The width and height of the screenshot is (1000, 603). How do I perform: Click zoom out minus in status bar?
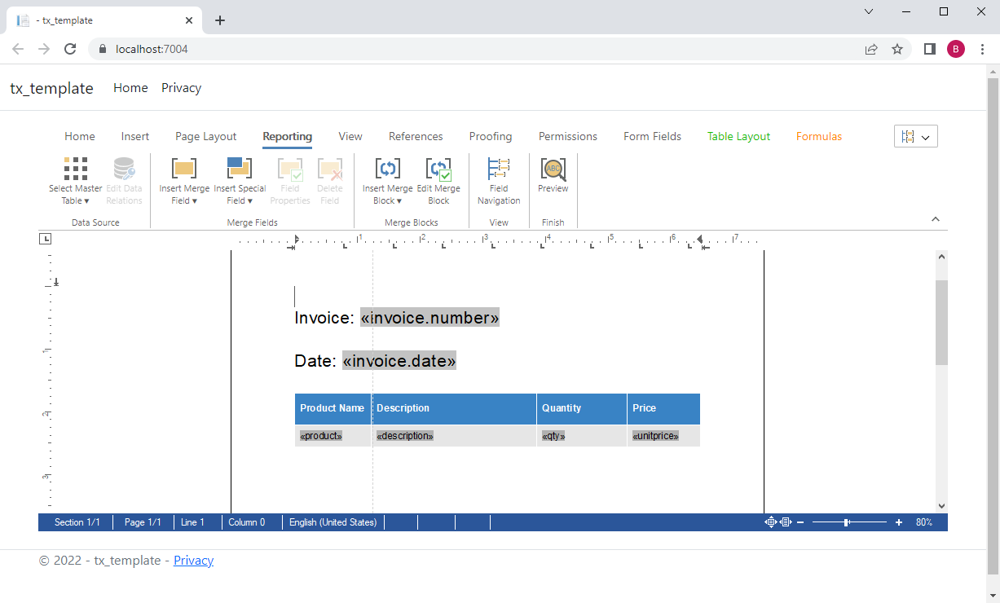tap(800, 522)
